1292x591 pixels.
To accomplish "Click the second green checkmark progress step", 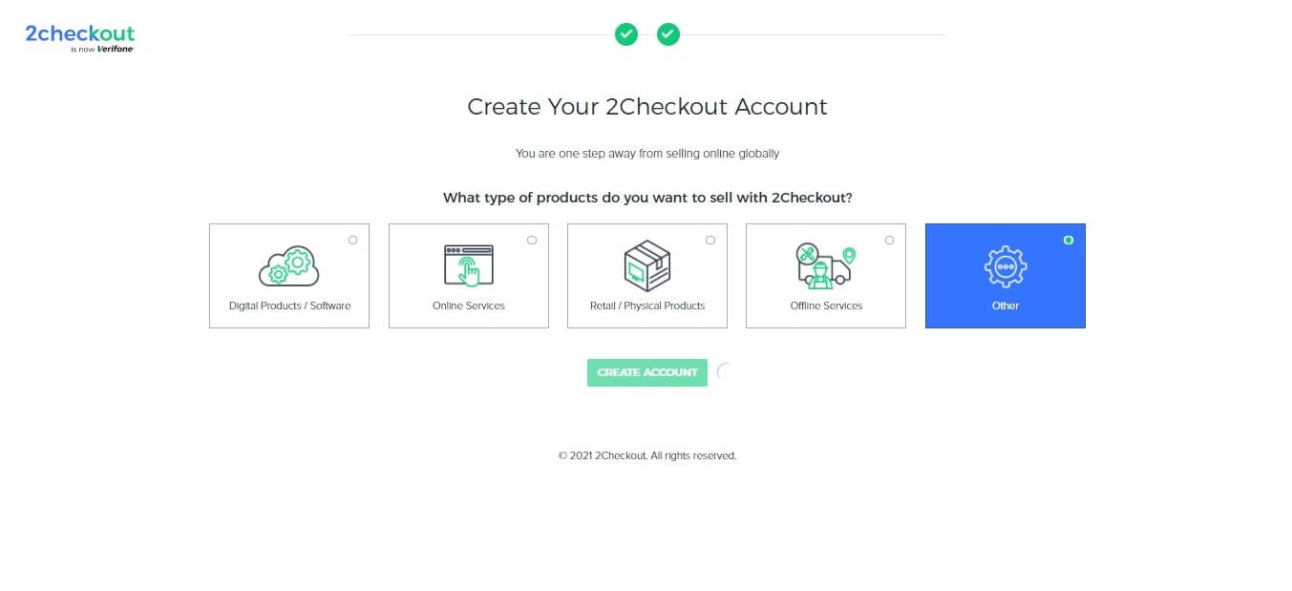I will coord(667,34).
